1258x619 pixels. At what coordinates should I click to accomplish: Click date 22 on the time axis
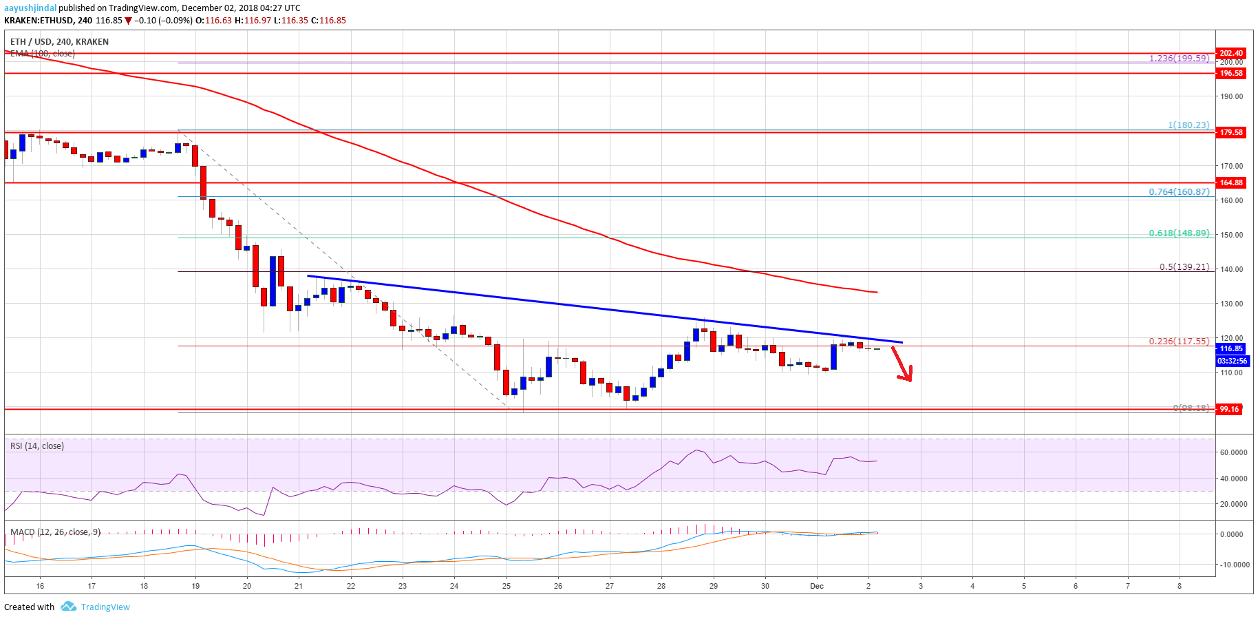[x=351, y=587]
